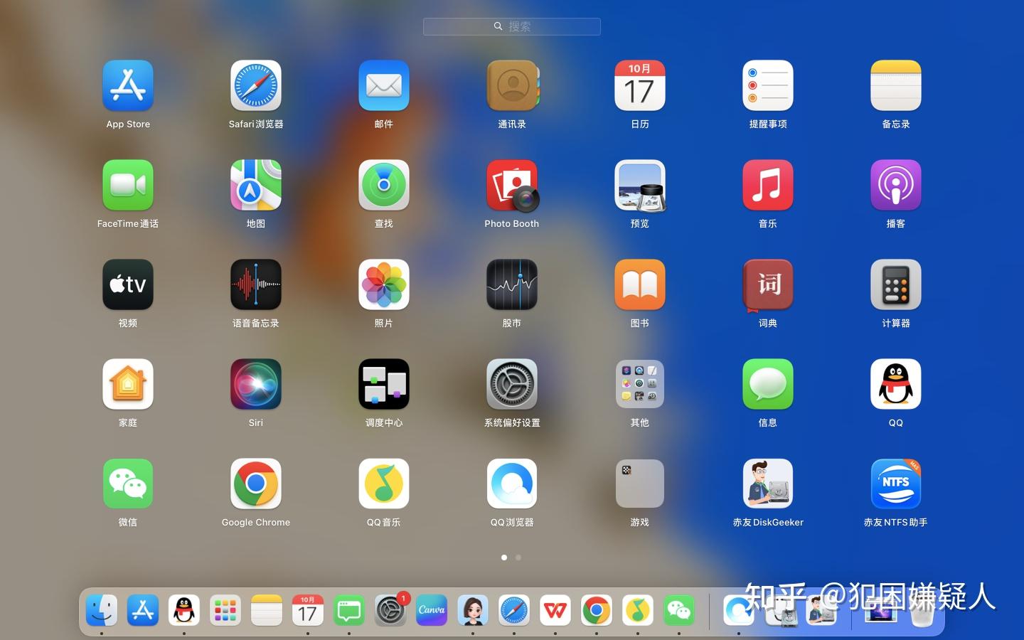Image resolution: width=1024 pixels, height=640 pixels.
Task: Launch the 图书 Books app
Action: (640, 284)
